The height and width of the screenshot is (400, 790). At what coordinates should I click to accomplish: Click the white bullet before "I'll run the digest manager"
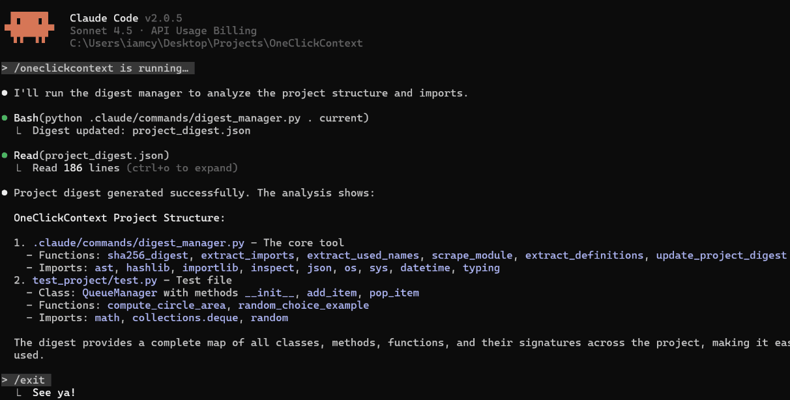click(x=5, y=93)
